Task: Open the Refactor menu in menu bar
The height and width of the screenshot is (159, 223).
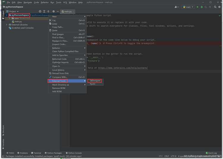Action: [x=45, y=2]
